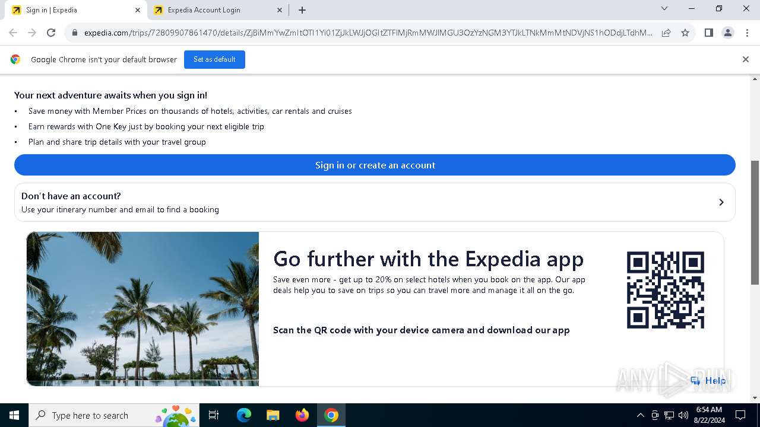Open the taskbar clock and date
Viewport: 760px width, 427px height.
click(x=709, y=415)
